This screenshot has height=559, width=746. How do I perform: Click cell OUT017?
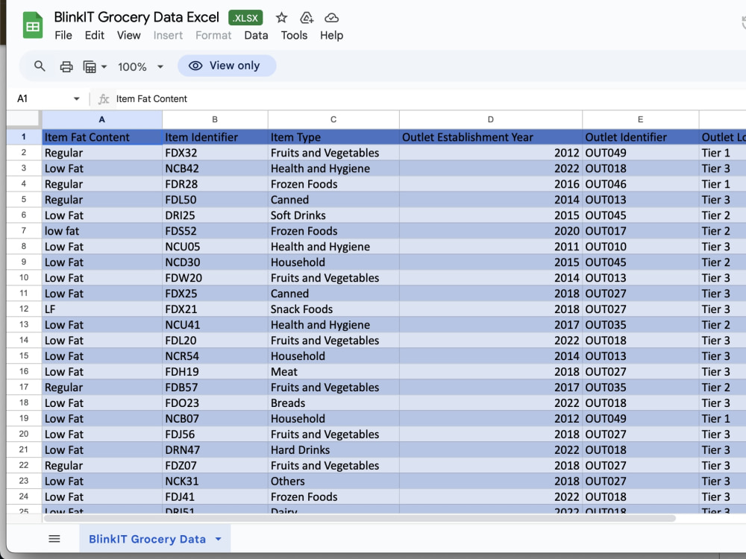[640, 231]
